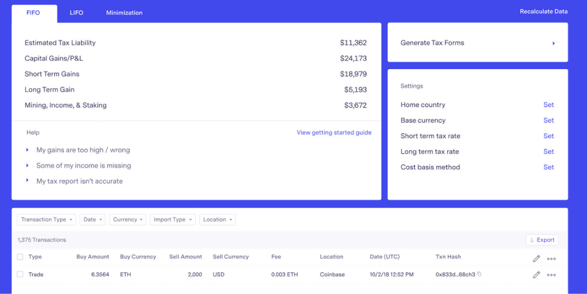Click the 10/2/18 12:52 PM date cell
The height and width of the screenshot is (294, 587).
[391, 274]
